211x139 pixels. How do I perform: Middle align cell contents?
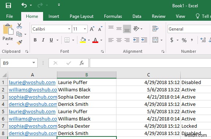[119, 29]
